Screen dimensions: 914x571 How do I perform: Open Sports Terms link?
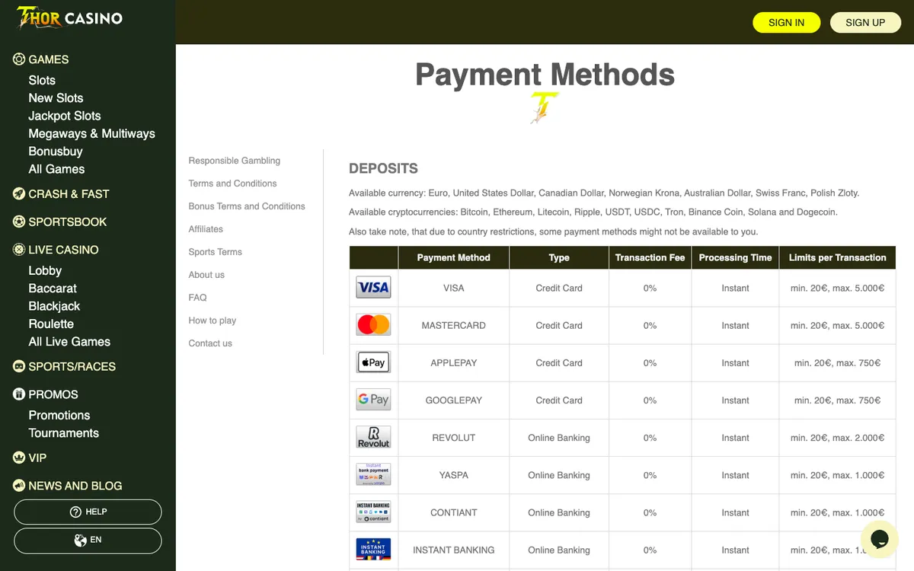[216, 252]
